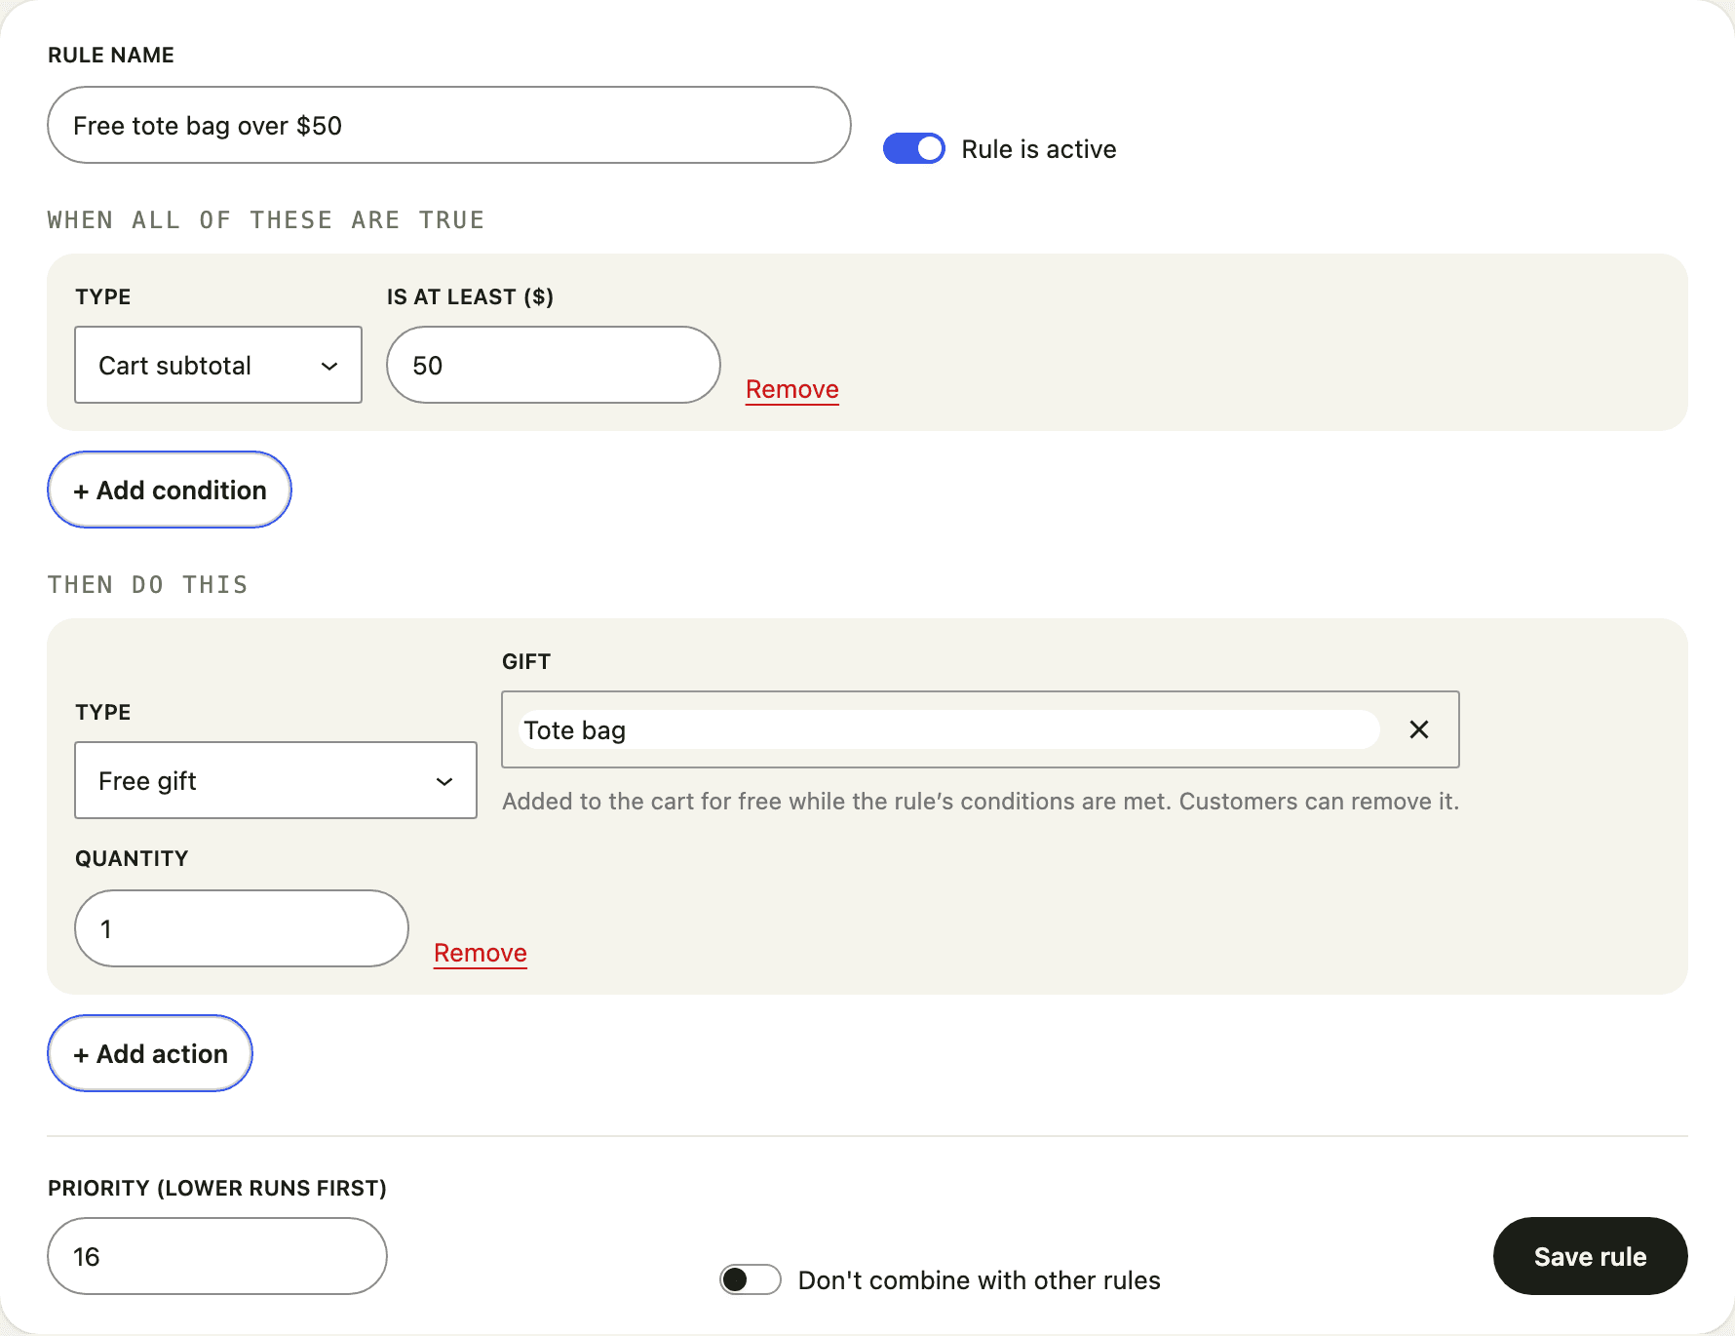
Task: Clear the Tote bag gift selection
Action: click(1419, 729)
